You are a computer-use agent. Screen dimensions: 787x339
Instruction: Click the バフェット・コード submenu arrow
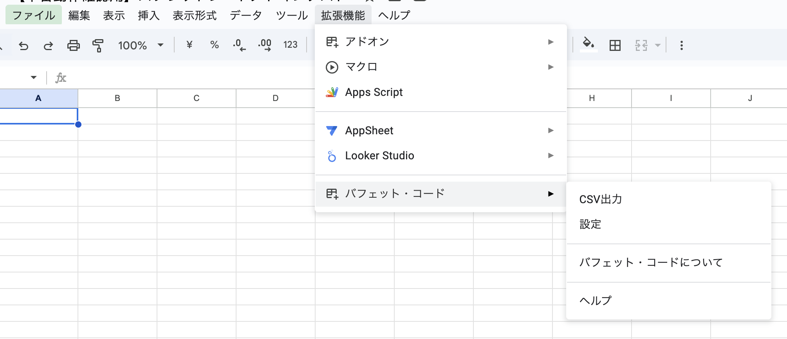point(551,194)
